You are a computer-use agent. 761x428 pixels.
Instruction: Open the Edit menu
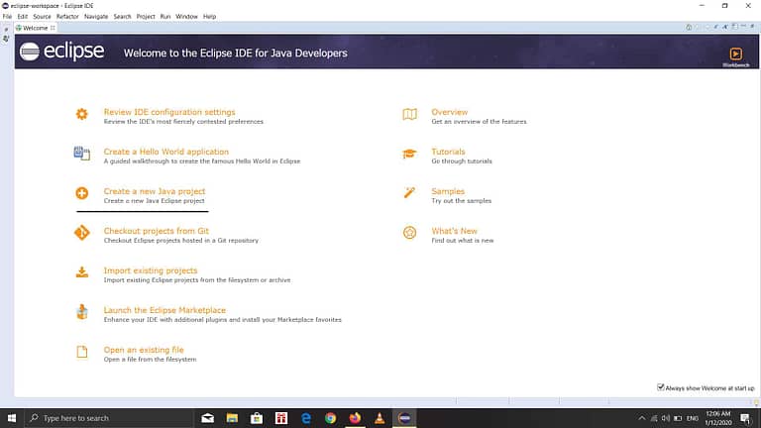[x=23, y=17]
